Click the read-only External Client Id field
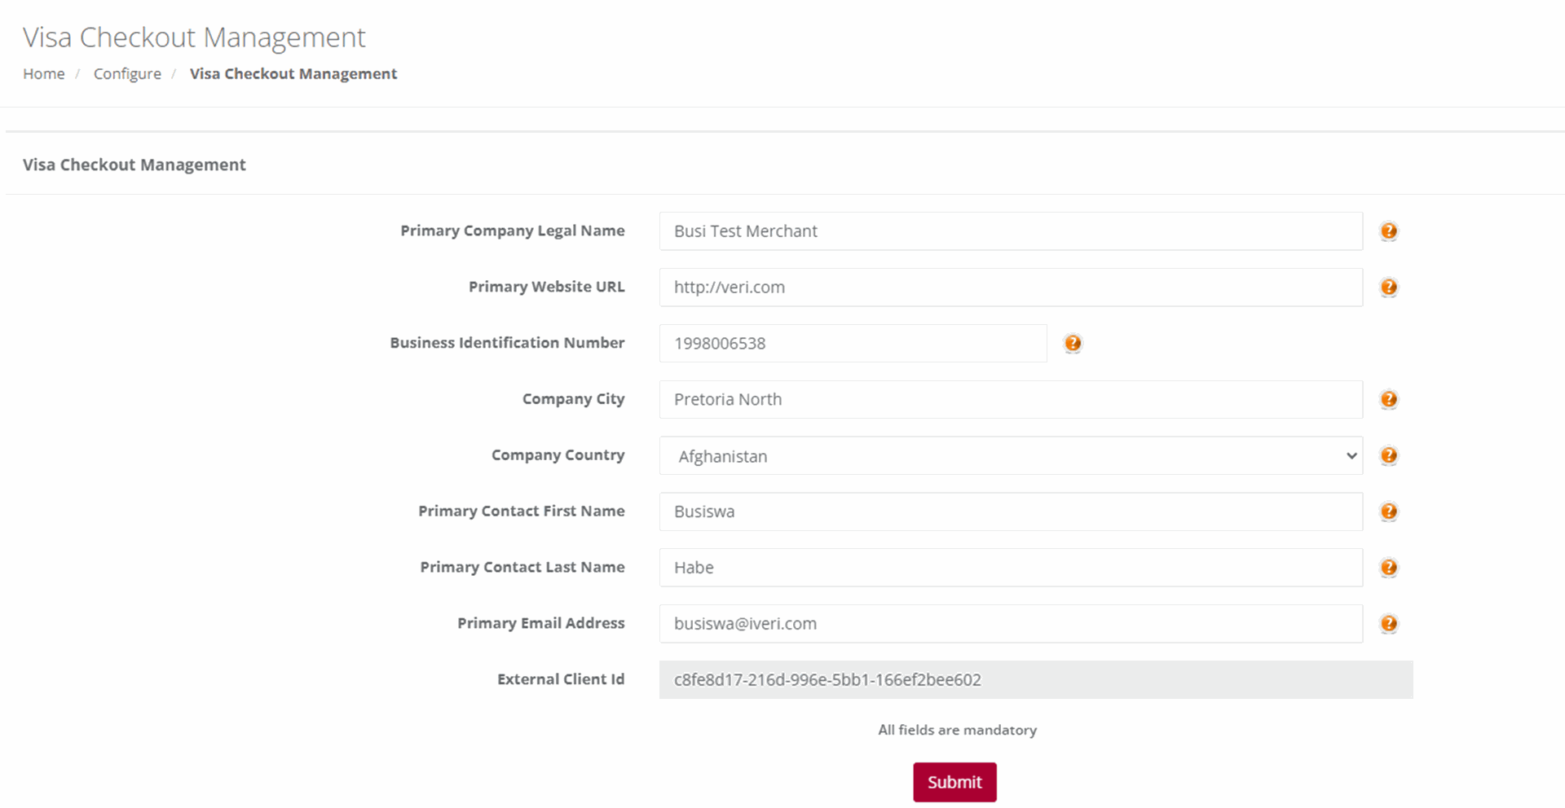This screenshot has height=808, width=1565. pos(1036,679)
